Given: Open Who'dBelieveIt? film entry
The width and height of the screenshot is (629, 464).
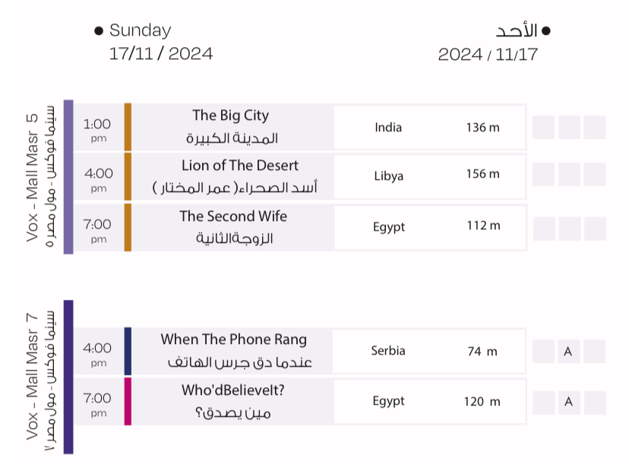Looking at the screenshot, I should (x=232, y=401).
